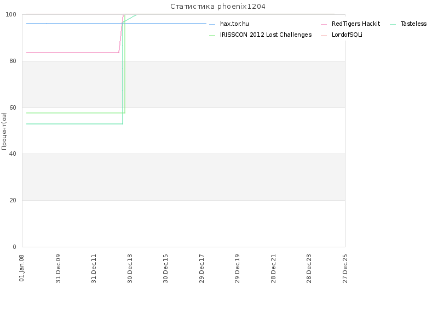
Task: Click the 28.Dec.21 x-axis date label
Action: point(273,268)
